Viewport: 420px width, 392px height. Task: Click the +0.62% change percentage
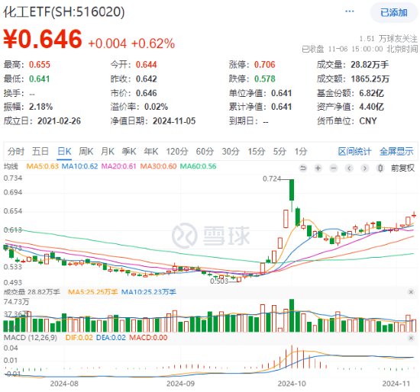(x=153, y=43)
